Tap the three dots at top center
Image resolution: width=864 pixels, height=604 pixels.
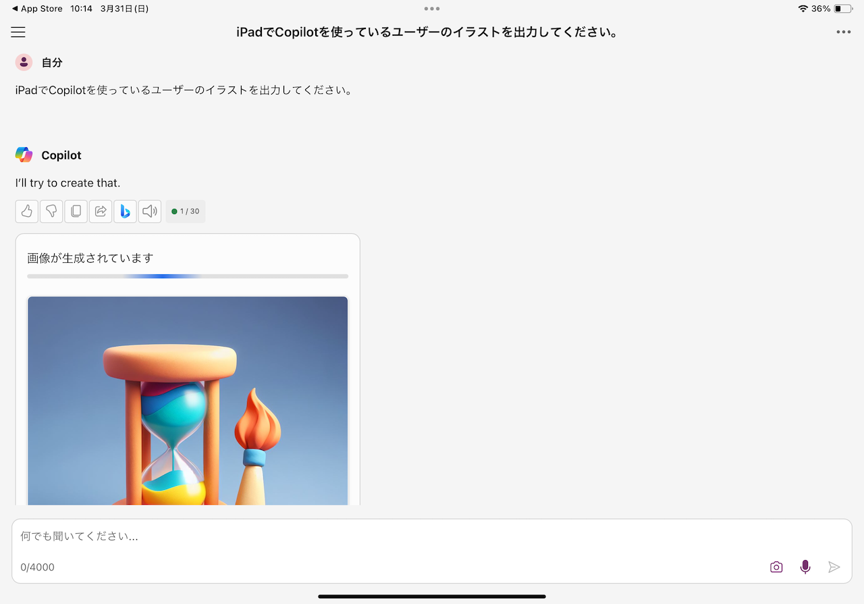(432, 9)
